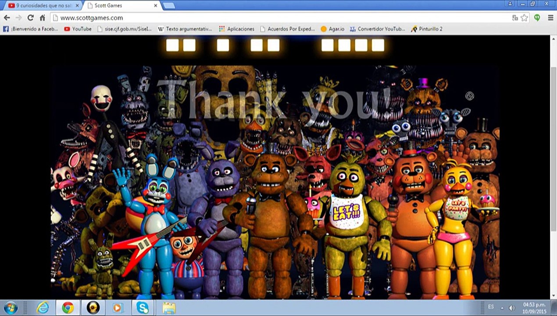Launch Internet Explorer from the taskbar
Viewport: 557px width, 316px height.
pyautogui.click(x=43, y=308)
